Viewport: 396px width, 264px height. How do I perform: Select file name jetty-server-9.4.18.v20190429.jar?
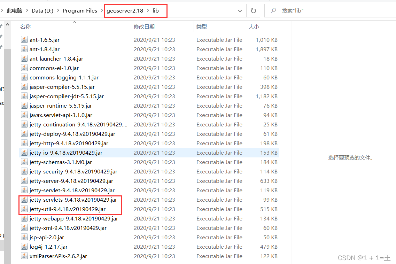(x=71, y=181)
